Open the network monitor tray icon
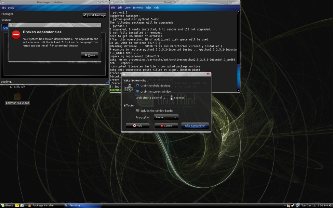Viewport: 333px width, 208px height. coord(298,205)
